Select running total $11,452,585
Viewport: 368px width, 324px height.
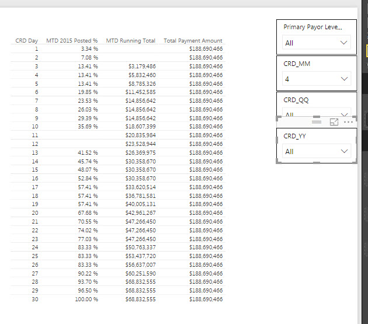pyautogui.click(x=140, y=92)
